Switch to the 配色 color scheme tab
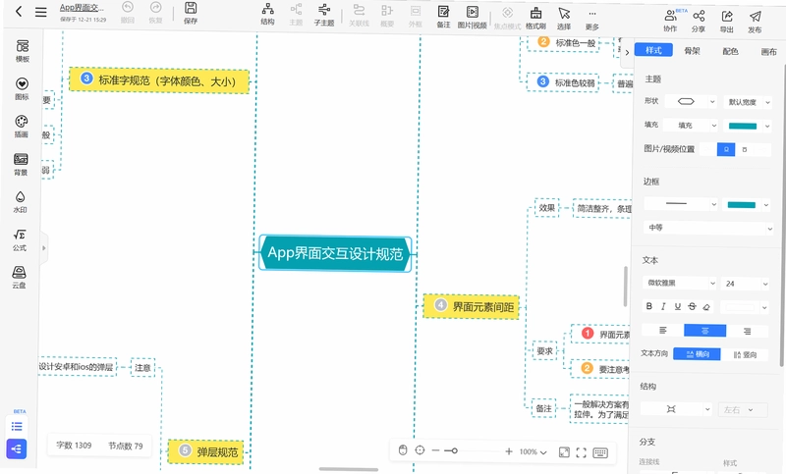 730,51
